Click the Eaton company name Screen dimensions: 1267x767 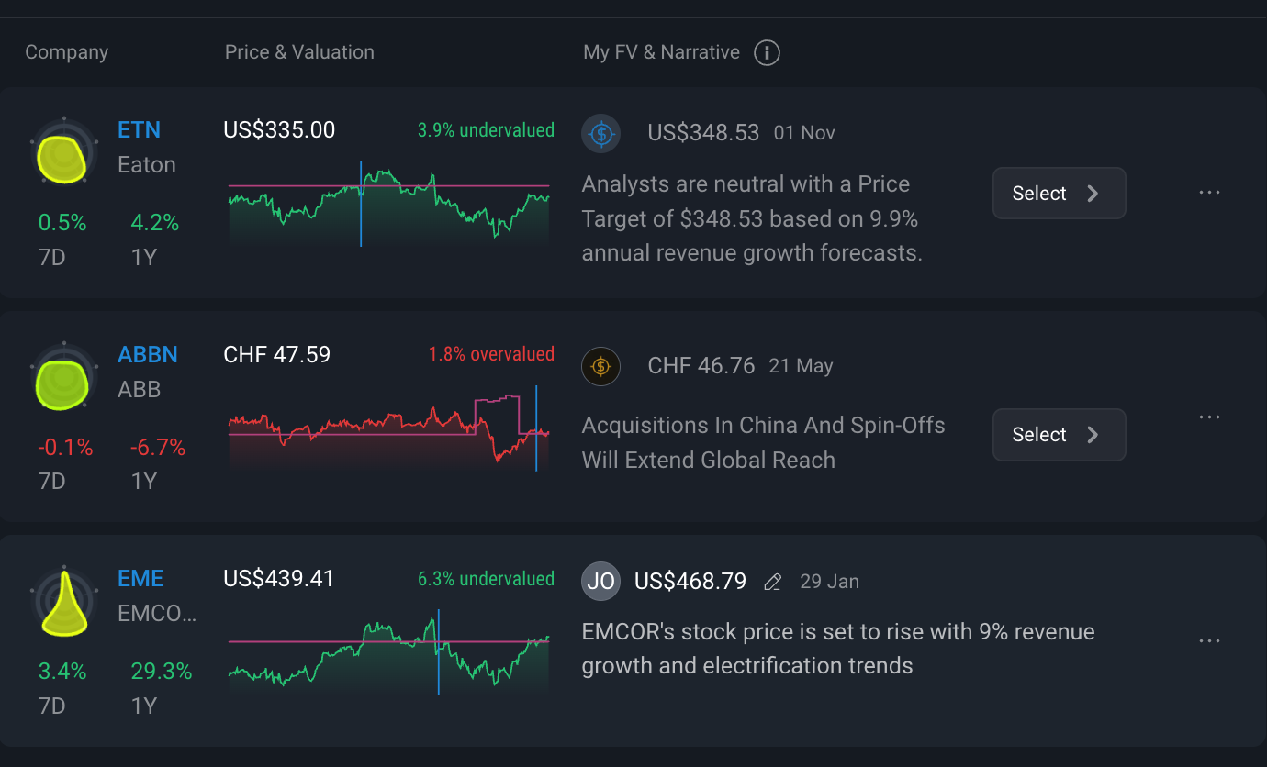click(x=147, y=165)
